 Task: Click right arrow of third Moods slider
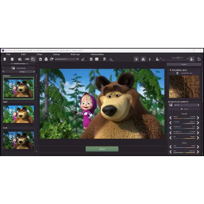coord(198,127)
